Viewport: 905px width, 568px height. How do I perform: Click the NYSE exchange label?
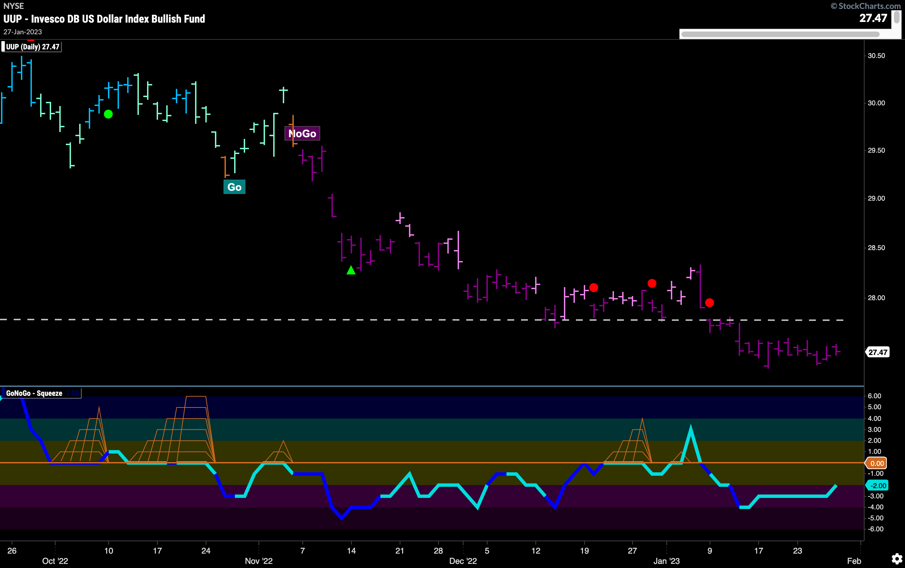tap(13, 6)
